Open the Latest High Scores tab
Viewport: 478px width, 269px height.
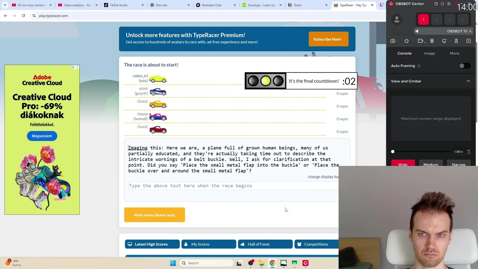[x=152, y=244]
